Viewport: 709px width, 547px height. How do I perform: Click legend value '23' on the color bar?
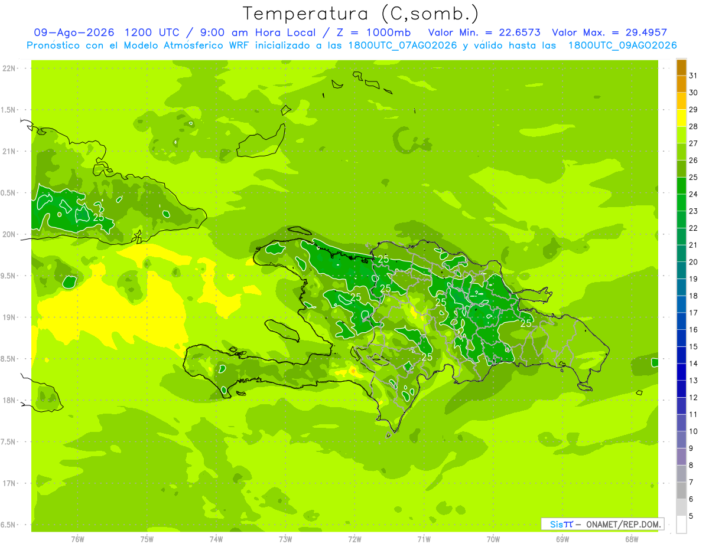pos(694,211)
